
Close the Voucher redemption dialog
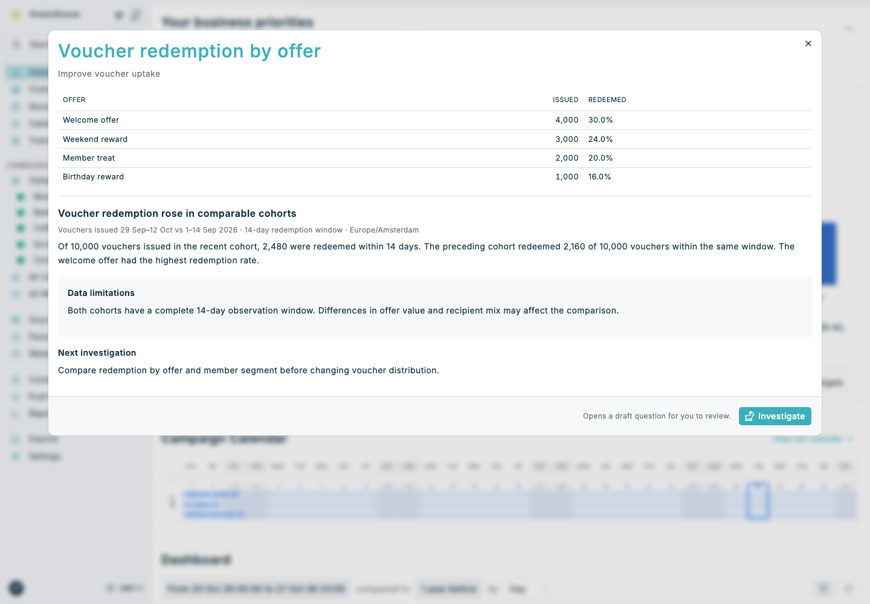808,43
